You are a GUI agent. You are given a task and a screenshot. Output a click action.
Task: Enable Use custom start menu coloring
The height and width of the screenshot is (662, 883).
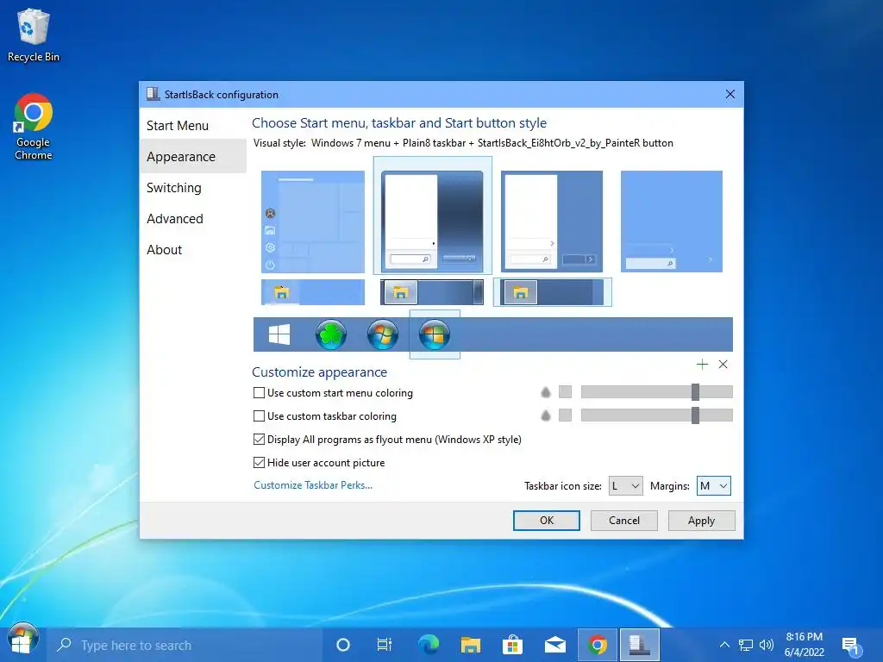259,393
